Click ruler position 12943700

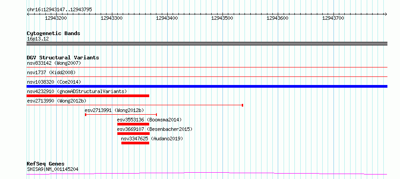tap(333, 18)
